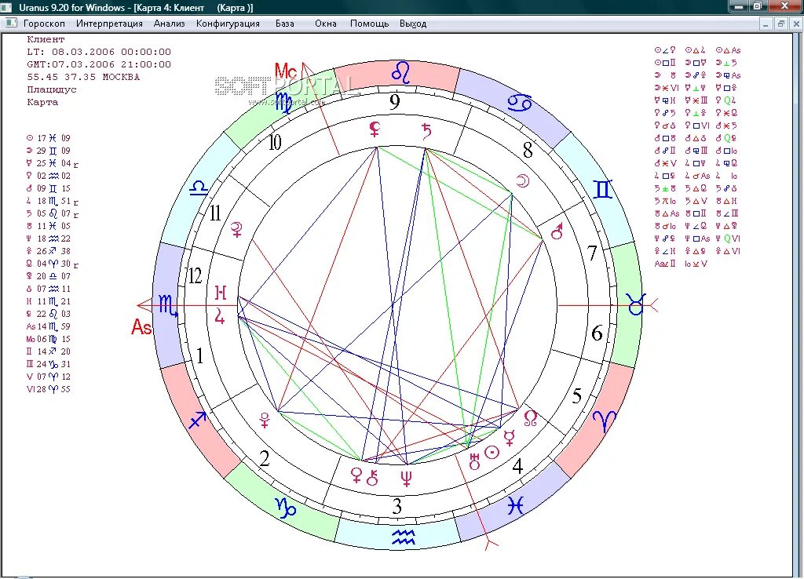Image resolution: width=804 pixels, height=579 pixels.
Task: Select the Sagittarius sign on the zodiac ring
Action: 197,420
